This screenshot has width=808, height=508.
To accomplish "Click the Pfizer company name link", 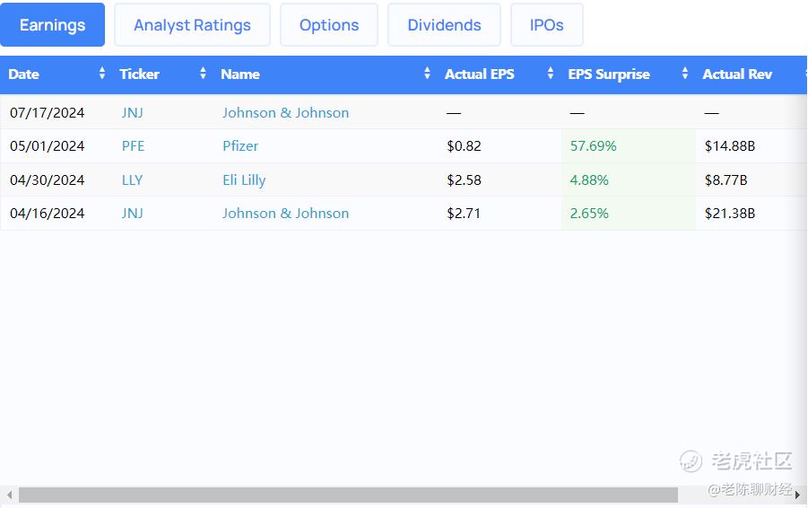I will point(240,146).
